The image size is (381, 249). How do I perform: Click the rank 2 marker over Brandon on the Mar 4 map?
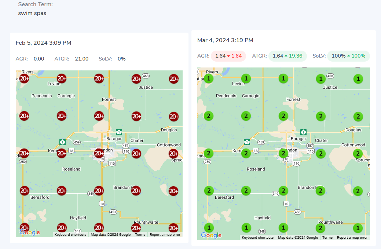tap(283, 153)
